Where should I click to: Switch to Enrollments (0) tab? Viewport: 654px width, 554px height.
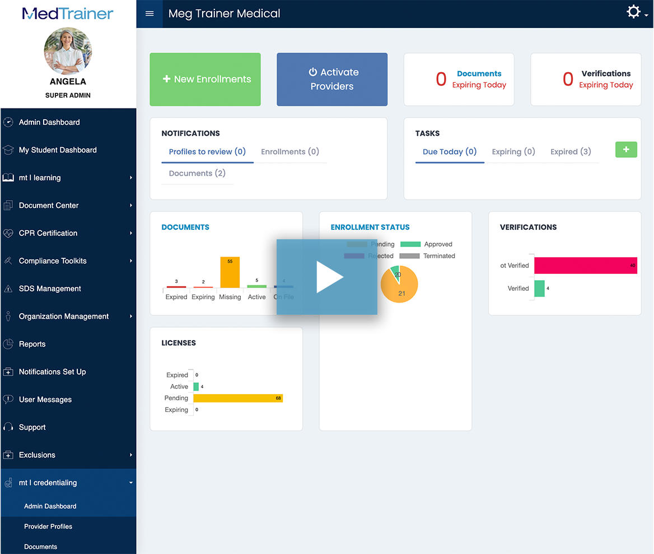point(290,151)
